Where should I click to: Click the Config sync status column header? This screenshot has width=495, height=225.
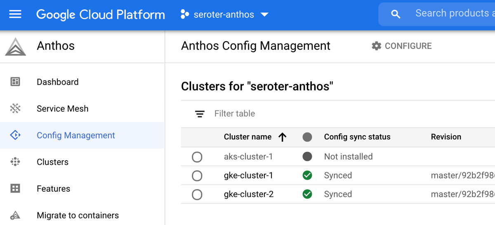coord(357,137)
